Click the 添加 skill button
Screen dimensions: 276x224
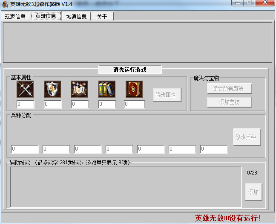253,192
